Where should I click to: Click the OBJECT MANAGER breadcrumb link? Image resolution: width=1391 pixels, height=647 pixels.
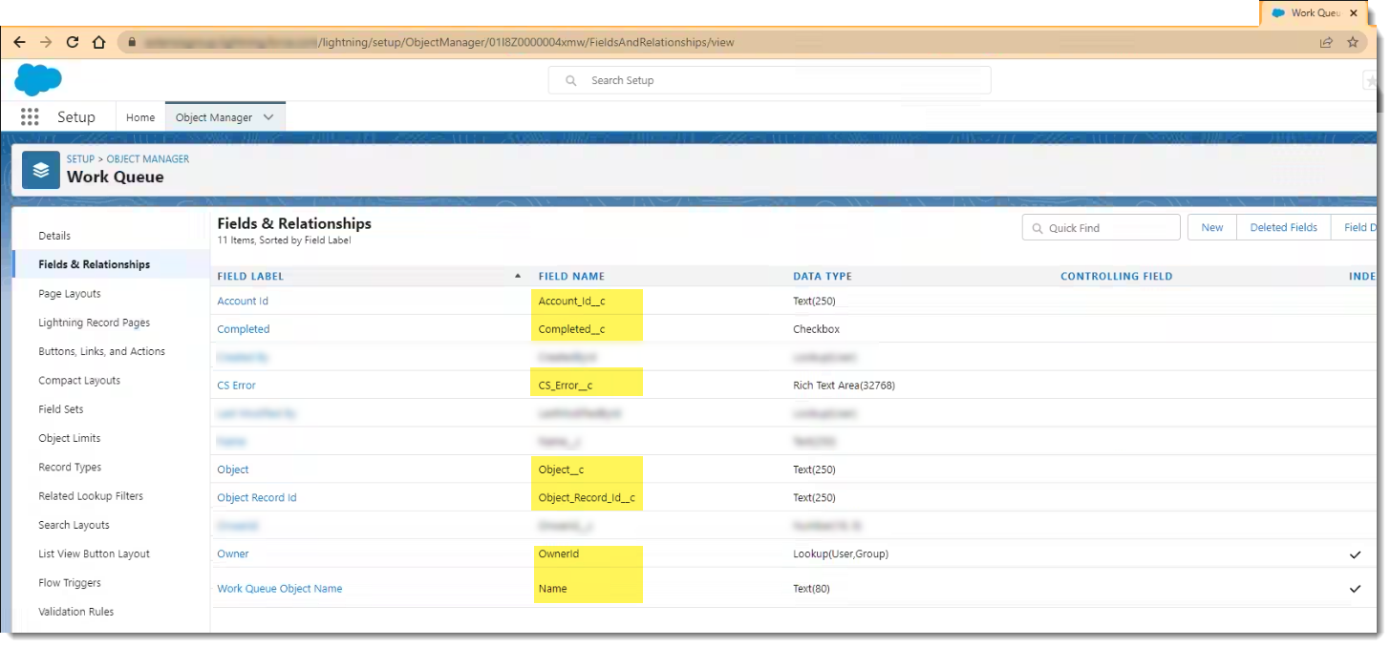tap(148, 158)
